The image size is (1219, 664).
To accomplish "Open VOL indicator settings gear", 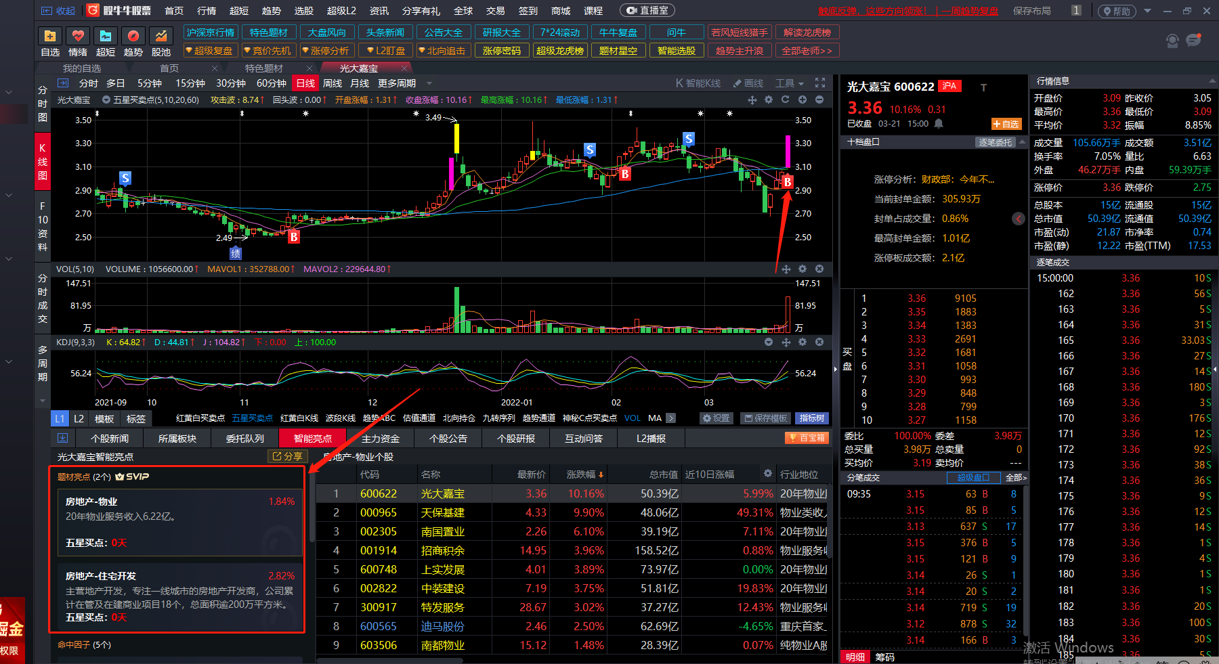I will (x=803, y=269).
